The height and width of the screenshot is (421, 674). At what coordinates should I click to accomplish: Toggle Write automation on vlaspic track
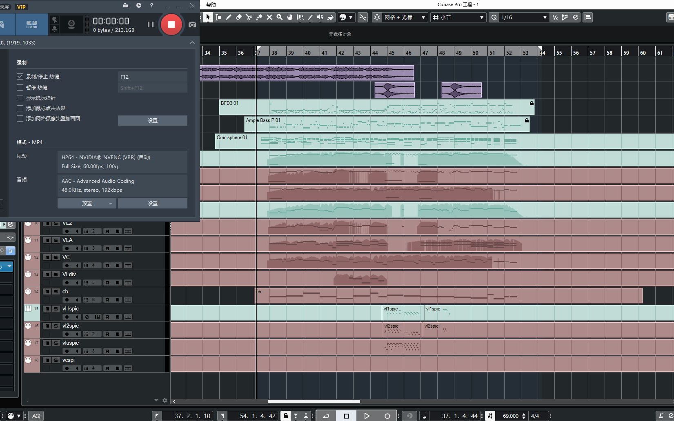(118, 351)
